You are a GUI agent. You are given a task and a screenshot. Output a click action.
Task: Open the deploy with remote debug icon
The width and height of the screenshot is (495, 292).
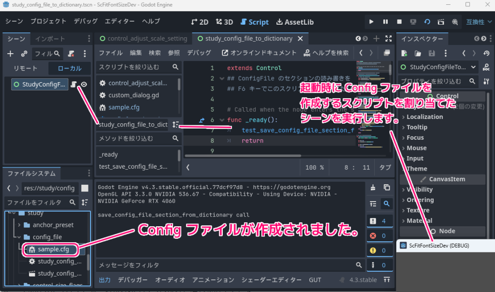point(412,22)
